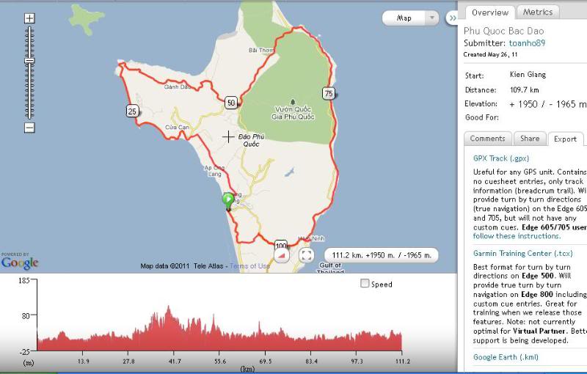The height and width of the screenshot is (374, 587).
Task: Click the 111.2 km distance summary box
Action: [382, 255]
